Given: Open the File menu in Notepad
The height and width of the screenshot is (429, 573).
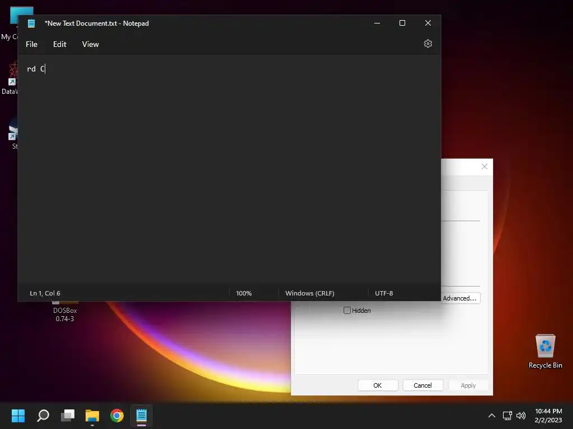Looking at the screenshot, I should [x=31, y=44].
